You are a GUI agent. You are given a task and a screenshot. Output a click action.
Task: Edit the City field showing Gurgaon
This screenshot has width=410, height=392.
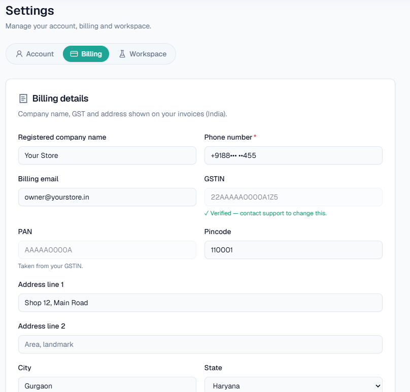(107, 385)
